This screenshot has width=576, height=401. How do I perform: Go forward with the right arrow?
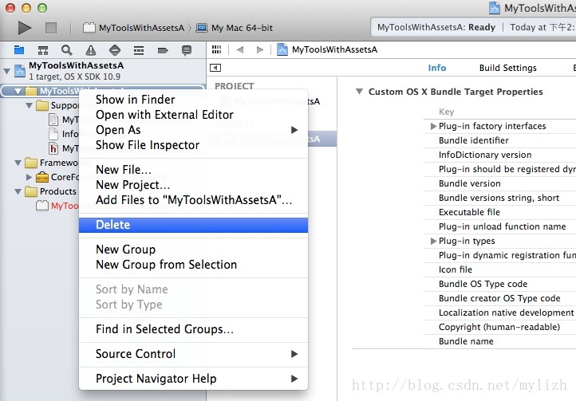260,49
